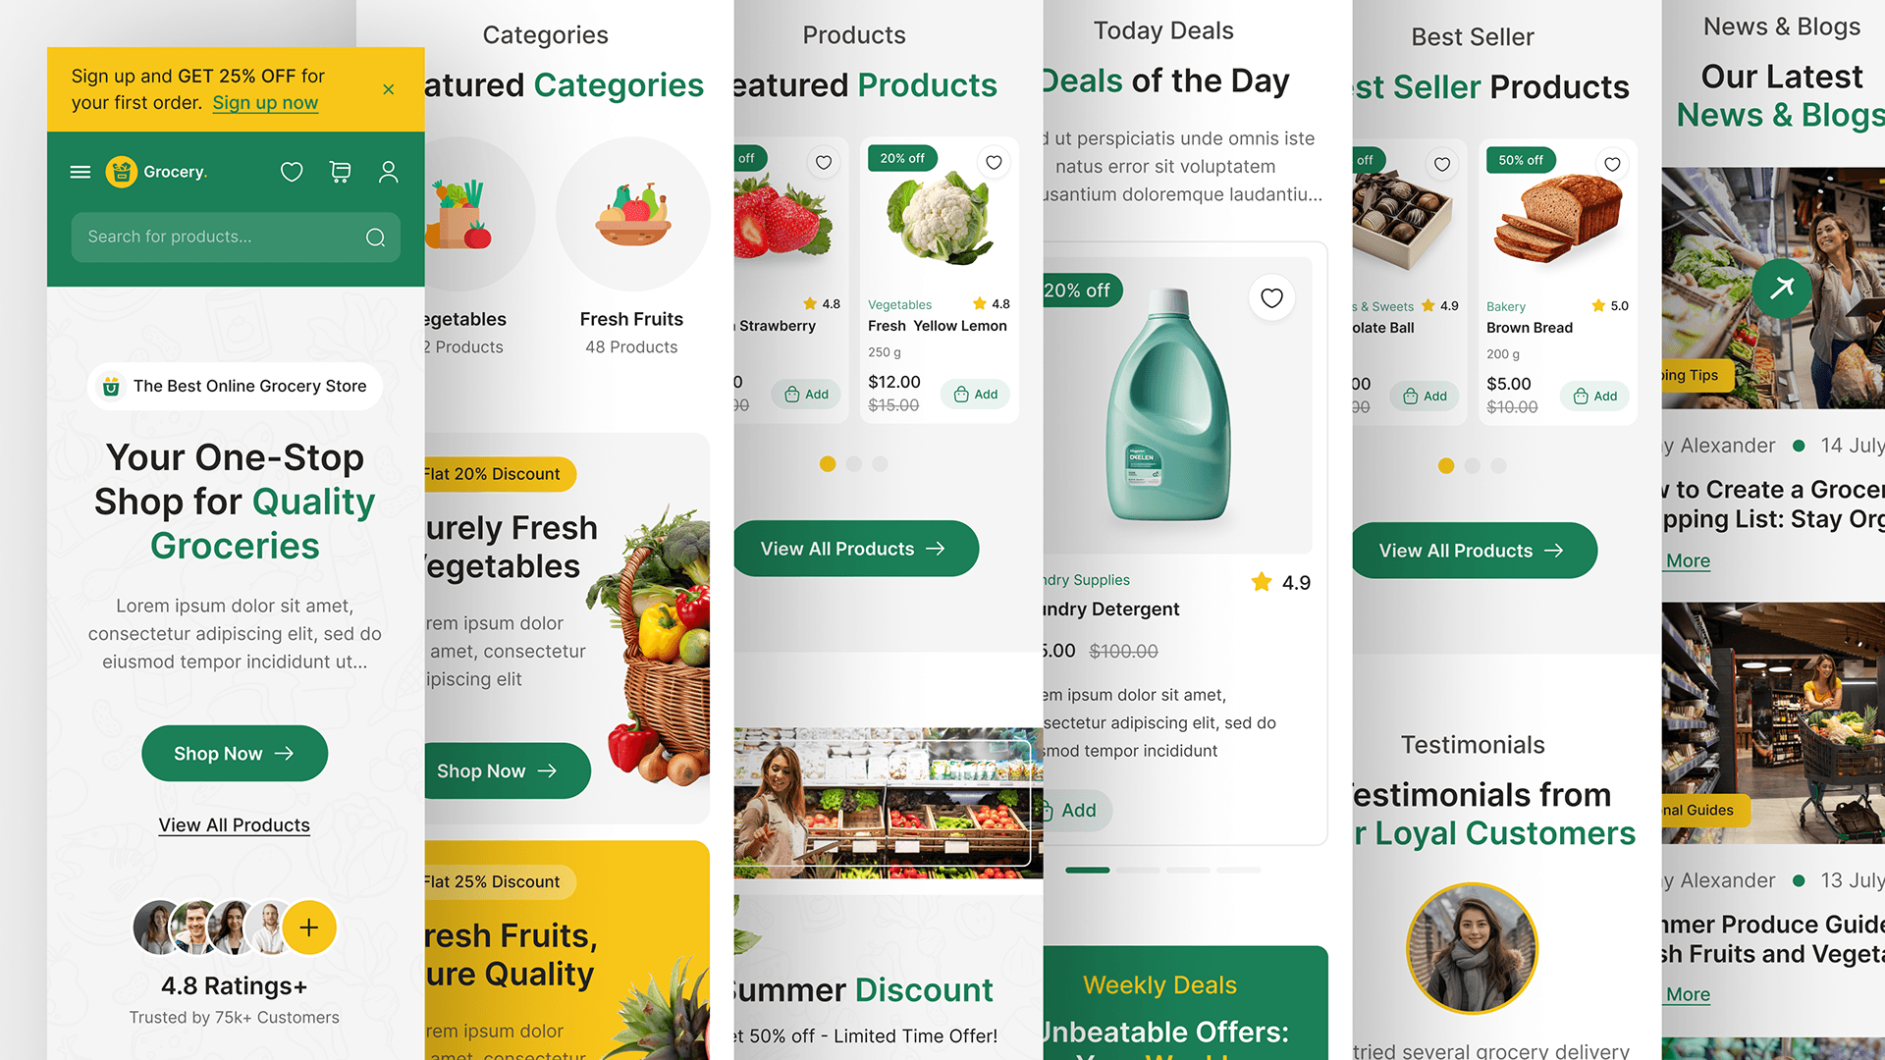This screenshot has width=1885, height=1060.
Task: Close the sign up promo banner
Action: tap(389, 89)
